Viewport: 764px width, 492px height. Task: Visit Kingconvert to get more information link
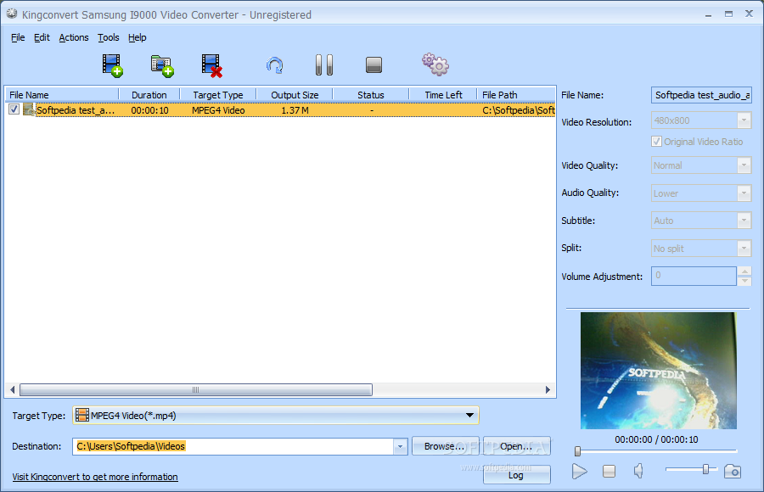click(x=95, y=477)
